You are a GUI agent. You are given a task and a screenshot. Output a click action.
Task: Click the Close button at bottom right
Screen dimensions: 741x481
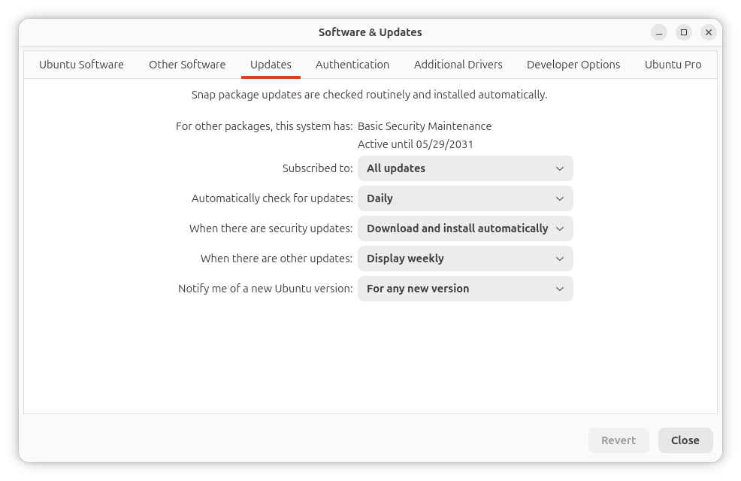tap(685, 440)
